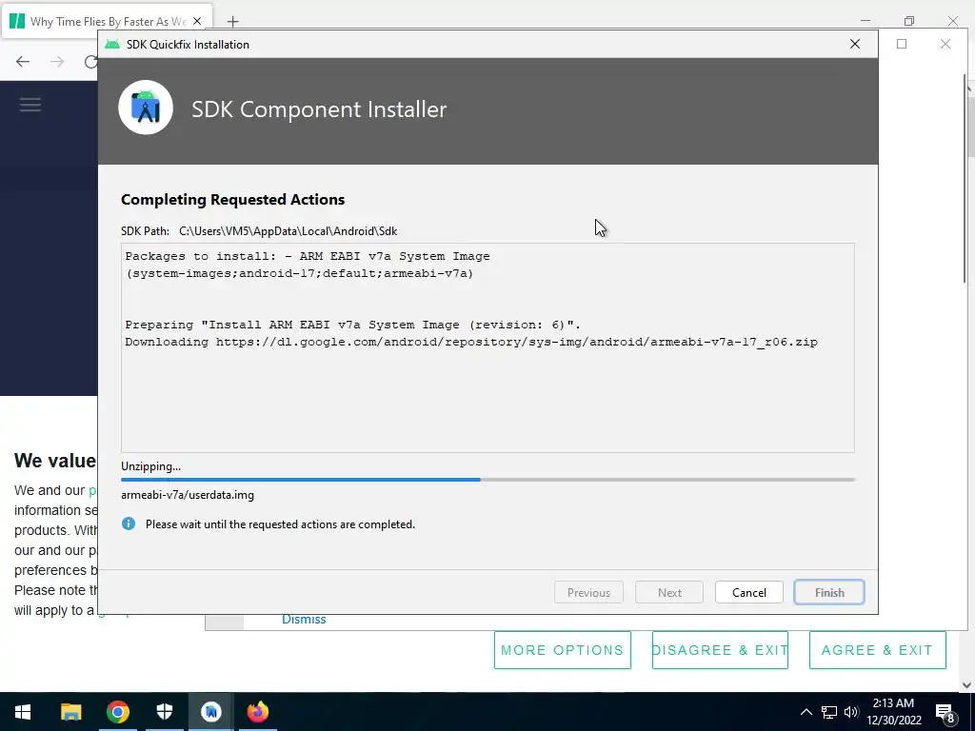Reload the page with refresh icon
The image size is (975, 731).
point(90,62)
